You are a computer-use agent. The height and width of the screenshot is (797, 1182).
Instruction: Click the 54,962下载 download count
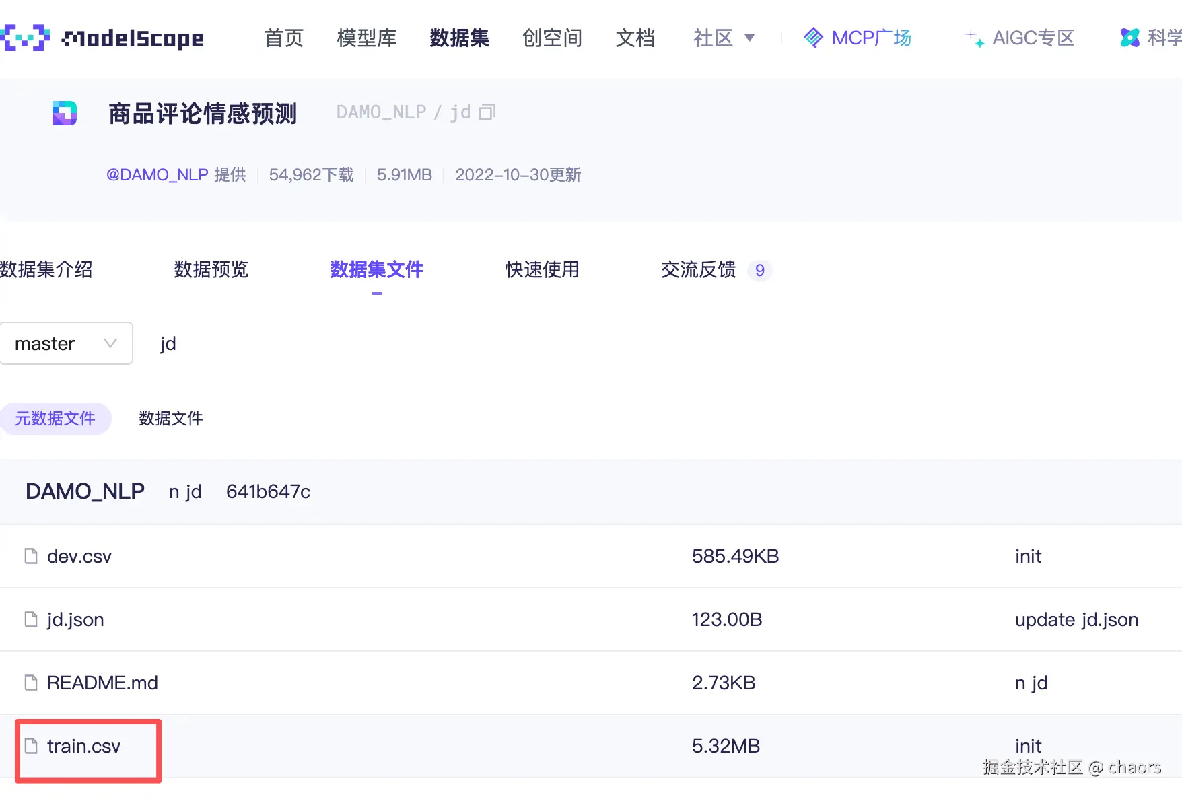pyautogui.click(x=311, y=175)
